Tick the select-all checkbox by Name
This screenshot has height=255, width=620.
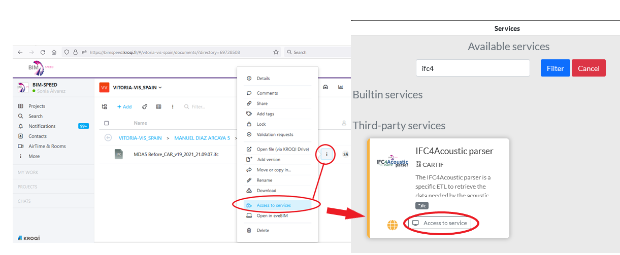[106, 123]
